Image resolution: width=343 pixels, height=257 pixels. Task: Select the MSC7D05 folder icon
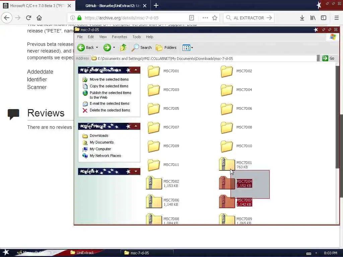pyautogui.click(x=154, y=109)
